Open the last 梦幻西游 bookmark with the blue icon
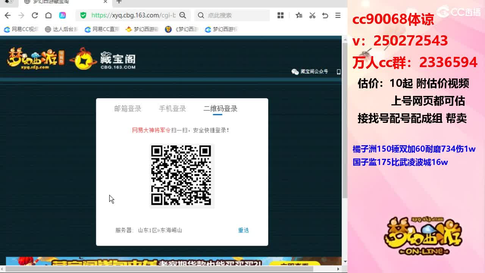The height and width of the screenshot is (273, 485). [x=221, y=29]
